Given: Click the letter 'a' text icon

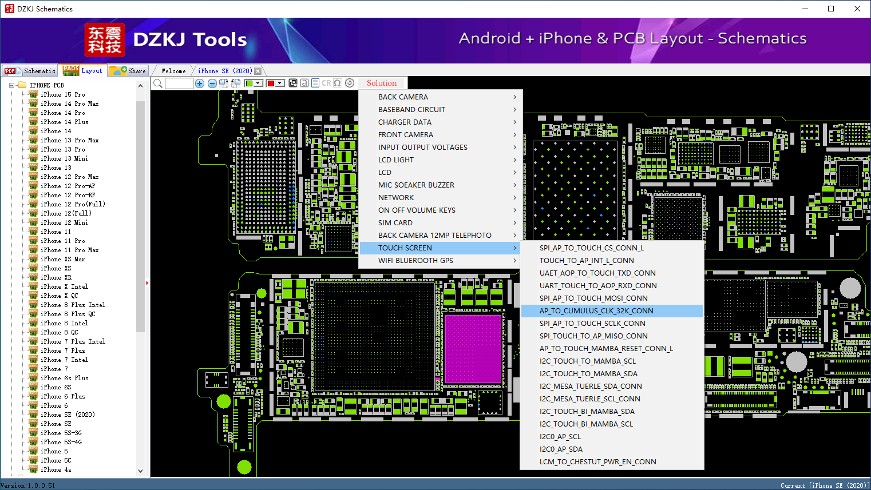Looking at the screenshot, I should 304,83.
